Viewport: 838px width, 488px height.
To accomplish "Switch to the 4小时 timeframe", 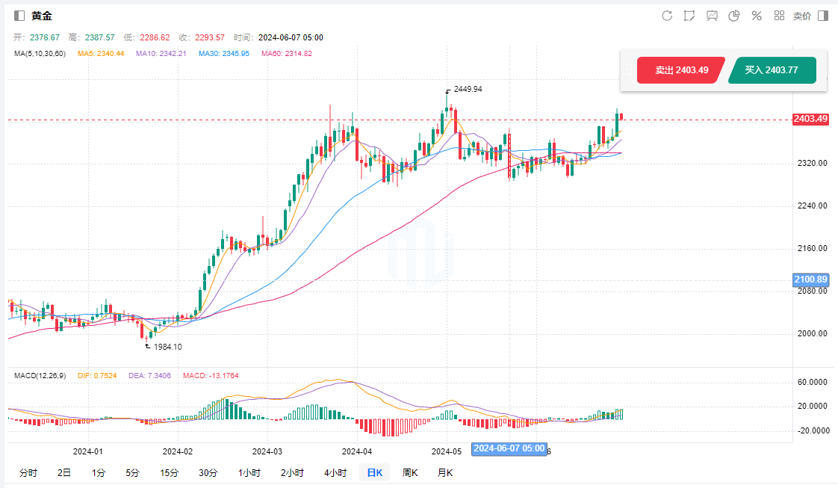I will pyautogui.click(x=335, y=472).
